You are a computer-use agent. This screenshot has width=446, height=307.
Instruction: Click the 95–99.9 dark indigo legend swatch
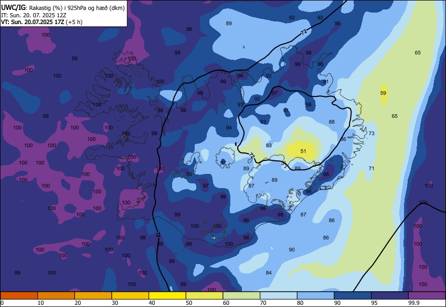tap(390, 295)
